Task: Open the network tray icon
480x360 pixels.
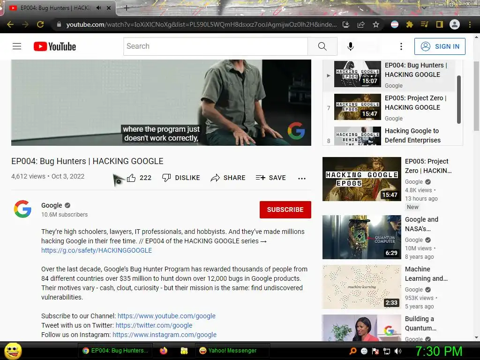Action: point(387,351)
